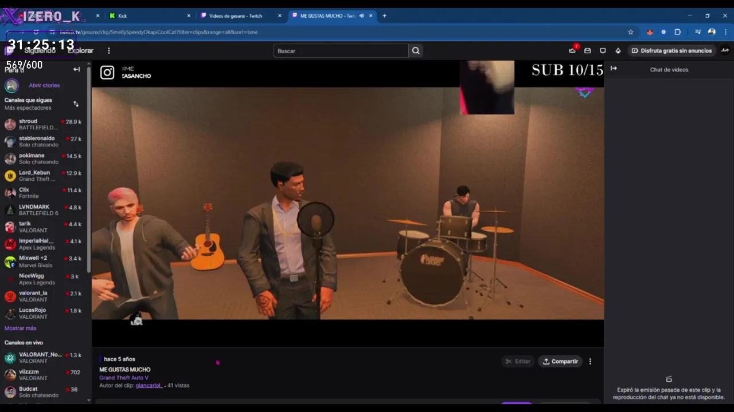Open clip options three-dot menu
Image resolution: width=734 pixels, height=412 pixels.
[x=590, y=362]
